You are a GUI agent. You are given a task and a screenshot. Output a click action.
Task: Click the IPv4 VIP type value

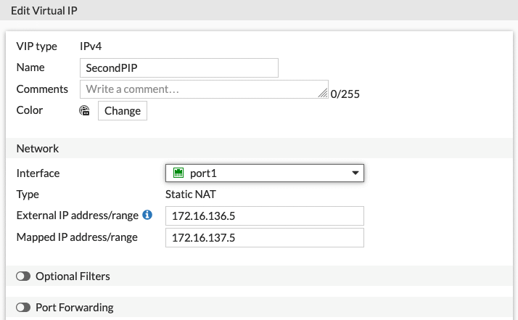tap(92, 46)
